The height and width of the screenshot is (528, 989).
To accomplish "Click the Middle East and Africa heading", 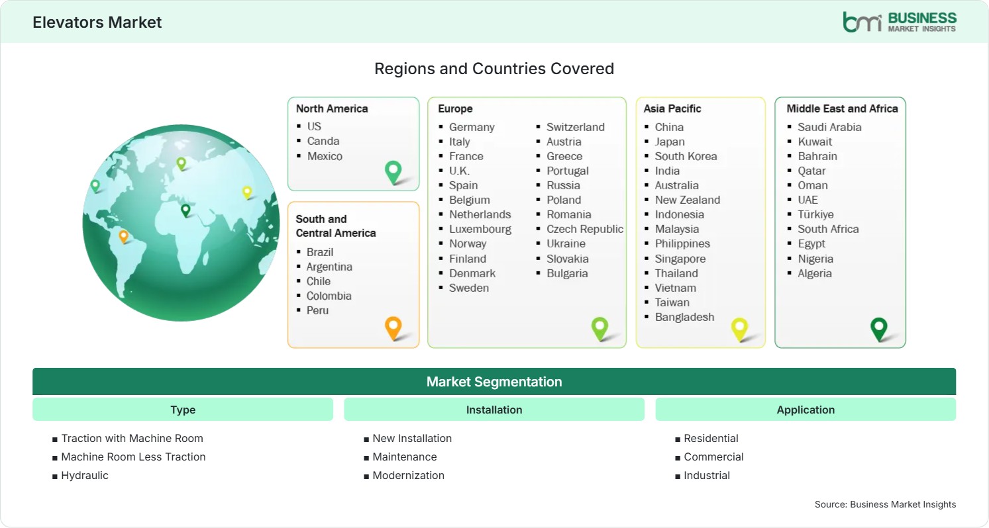I will point(842,109).
